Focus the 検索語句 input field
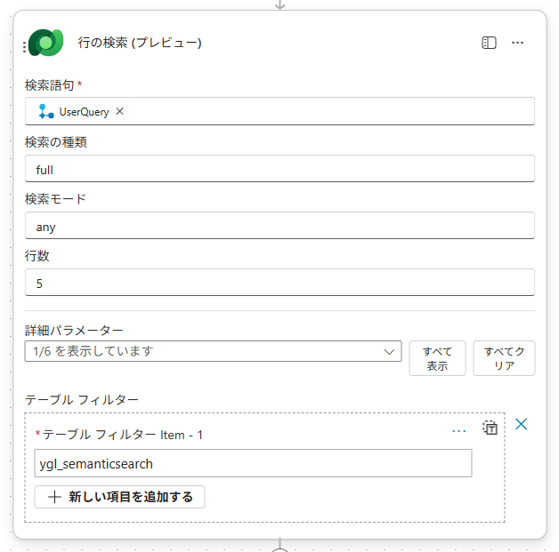559x552 pixels. click(x=329, y=112)
